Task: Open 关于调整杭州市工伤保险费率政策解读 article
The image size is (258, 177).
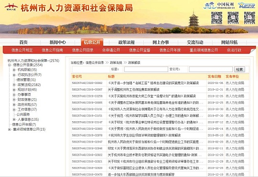Action: tap(134, 90)
